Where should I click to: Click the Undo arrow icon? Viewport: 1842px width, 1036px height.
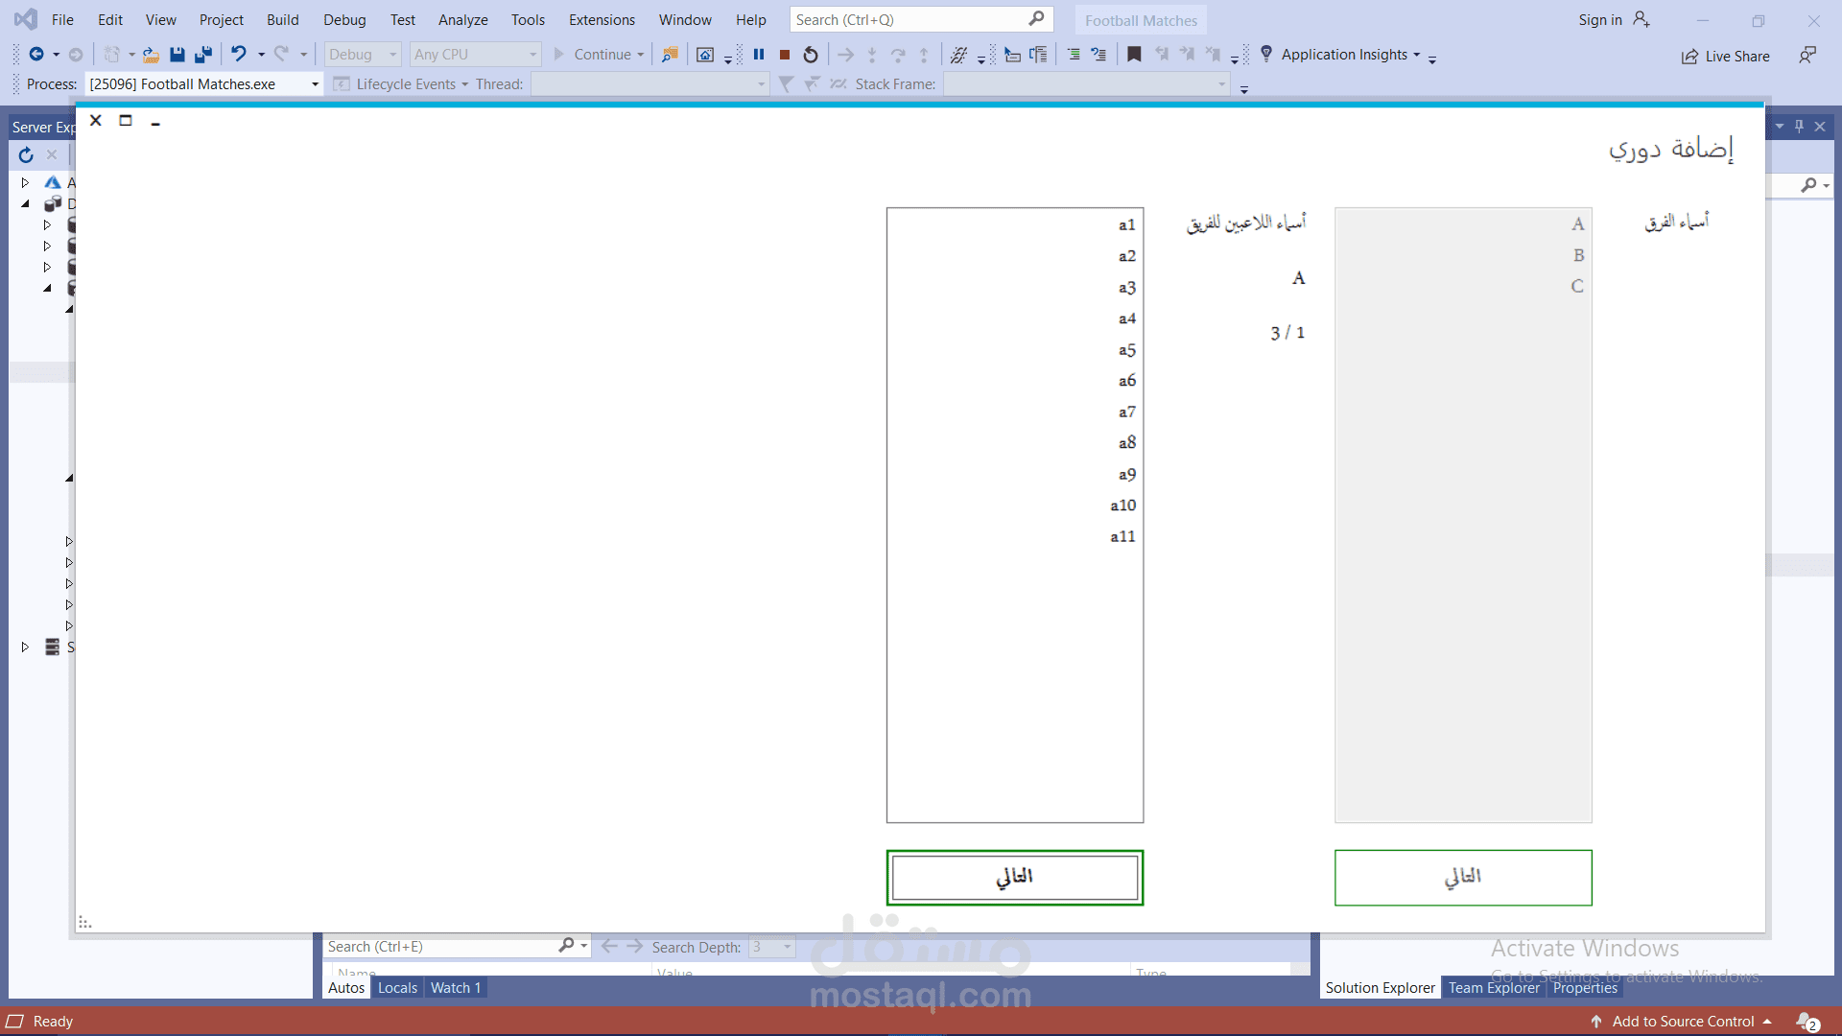point(239,55)
